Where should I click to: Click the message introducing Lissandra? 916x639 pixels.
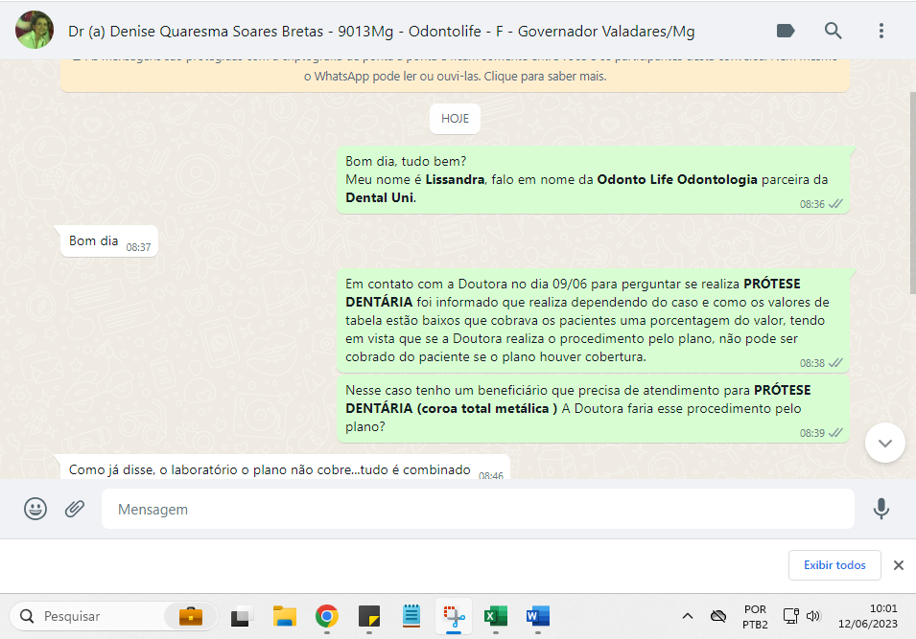point(593,180)
